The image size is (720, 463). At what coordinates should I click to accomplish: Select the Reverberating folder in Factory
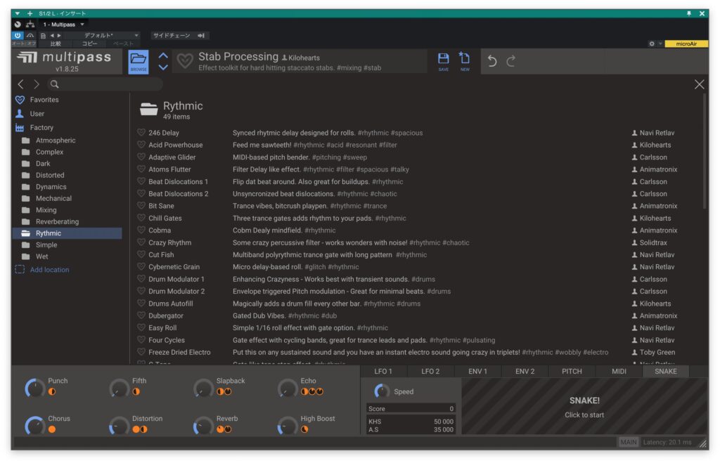tap(57, 222)
